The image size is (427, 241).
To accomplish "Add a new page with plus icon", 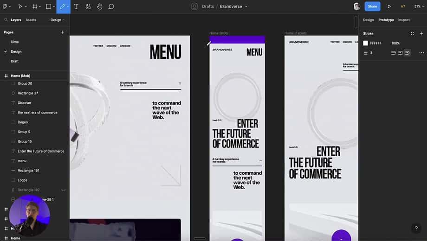I will click(62, 32).
